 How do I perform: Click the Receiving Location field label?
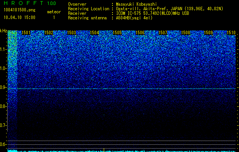pos(89,9)
